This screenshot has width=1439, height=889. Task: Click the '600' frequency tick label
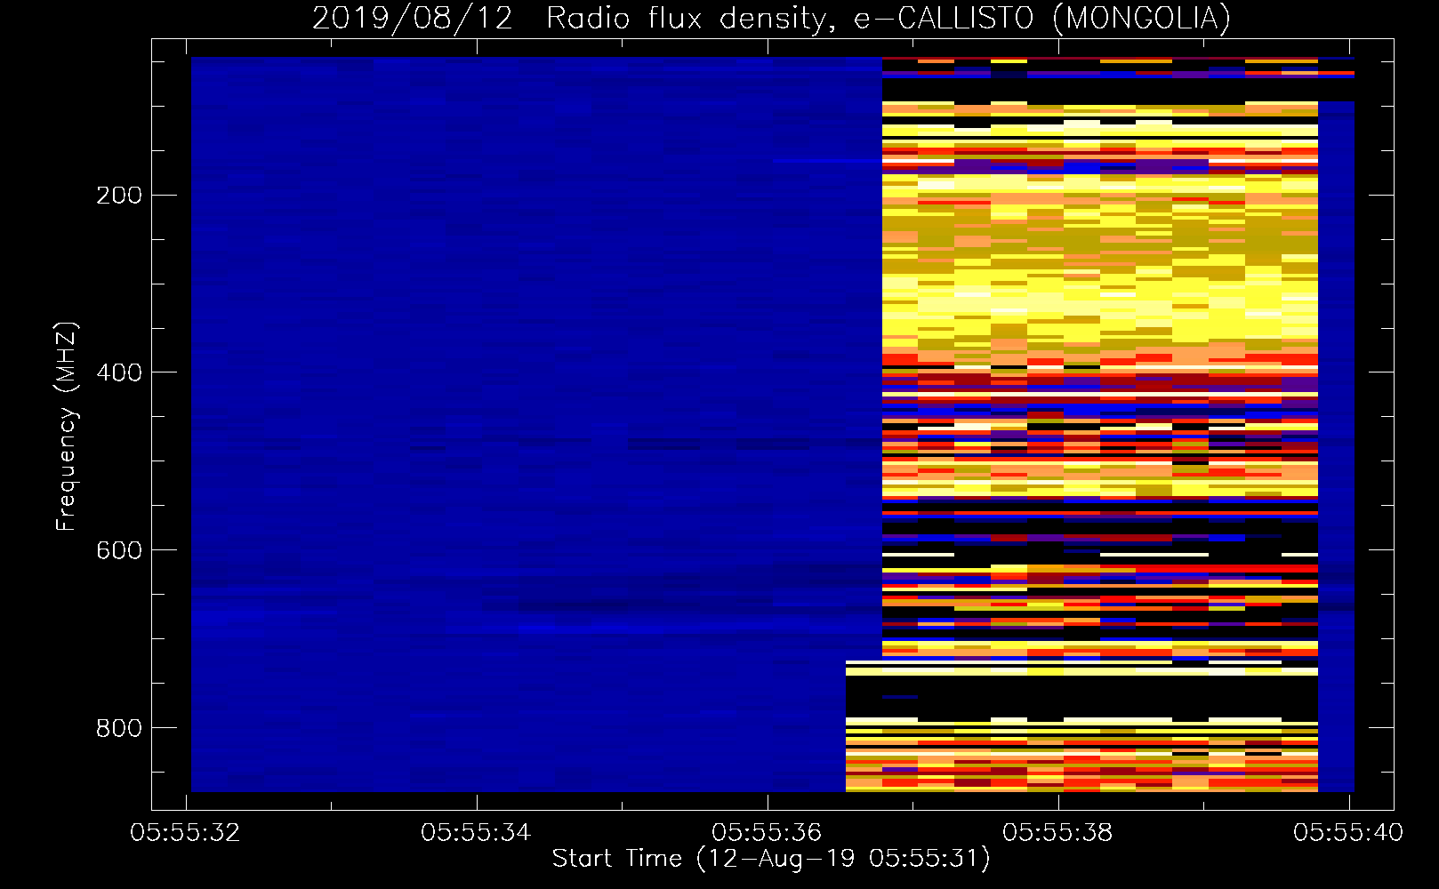pyautogui.click(x=119, y=550)
